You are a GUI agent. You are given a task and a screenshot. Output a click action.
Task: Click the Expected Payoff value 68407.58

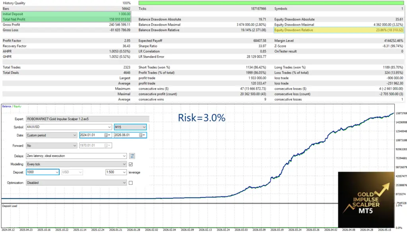click(260, 41)
